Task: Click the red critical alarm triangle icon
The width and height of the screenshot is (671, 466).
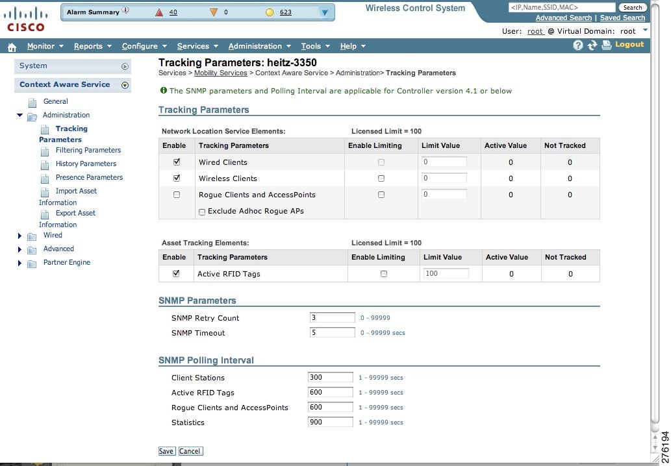Action: [x=159, y=12]
